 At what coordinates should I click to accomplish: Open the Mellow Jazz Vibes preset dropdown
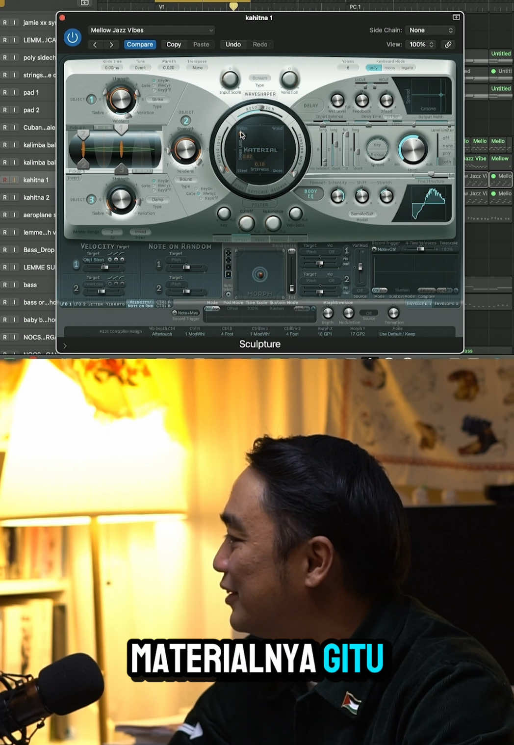tap(152, 30)
